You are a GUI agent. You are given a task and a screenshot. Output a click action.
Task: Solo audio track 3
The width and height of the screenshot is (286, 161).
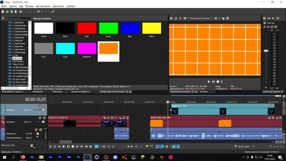[x=41, y=130]
